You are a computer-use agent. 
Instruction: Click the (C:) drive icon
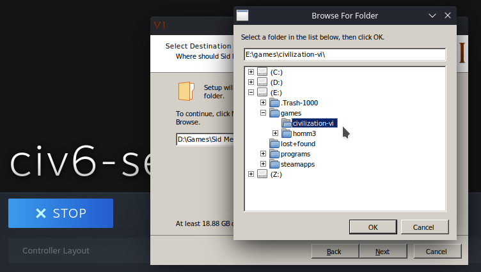pos(262,72)
